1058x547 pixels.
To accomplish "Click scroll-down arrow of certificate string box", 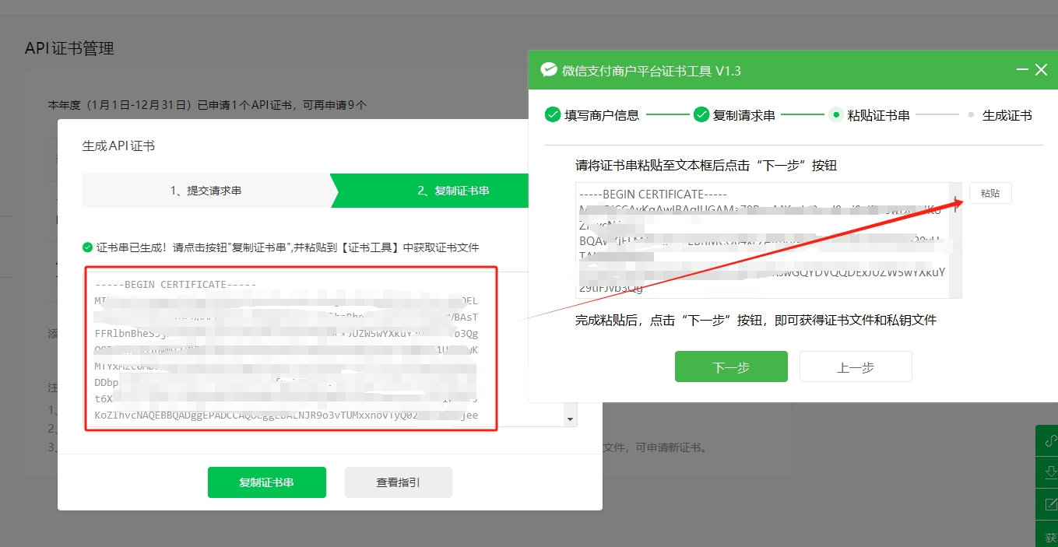I will [x=571, y=419].
